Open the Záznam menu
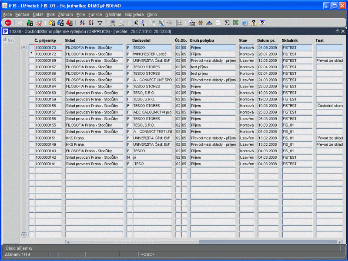The width and height of the screenshot is (348, 261). pyautogui.click(x=66, y=14)
